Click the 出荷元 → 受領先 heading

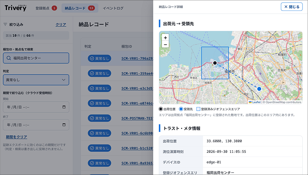[x=178, y=24]
